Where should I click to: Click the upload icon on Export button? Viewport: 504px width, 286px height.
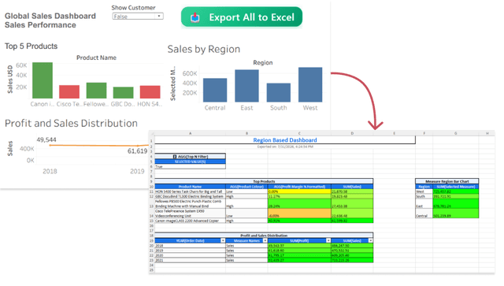point(195,17)
